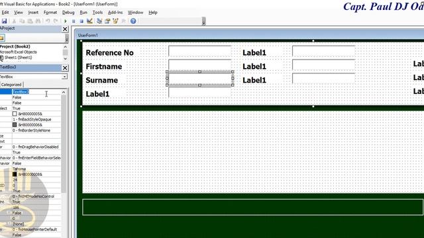Click Toggle Folders icon in Project panel
Screen dimensions: 424x238
(x=2, y=38)
